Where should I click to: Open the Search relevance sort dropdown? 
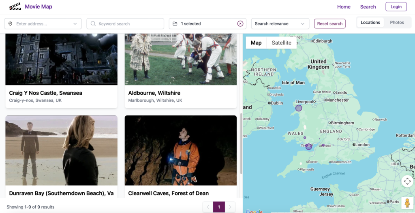[280, 24]
